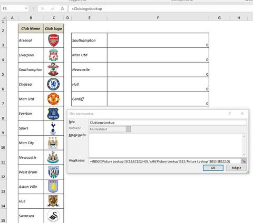Edit the Hivatkozás reference formula field
This screenshot has width=253, height=223.
coord(165,161)
